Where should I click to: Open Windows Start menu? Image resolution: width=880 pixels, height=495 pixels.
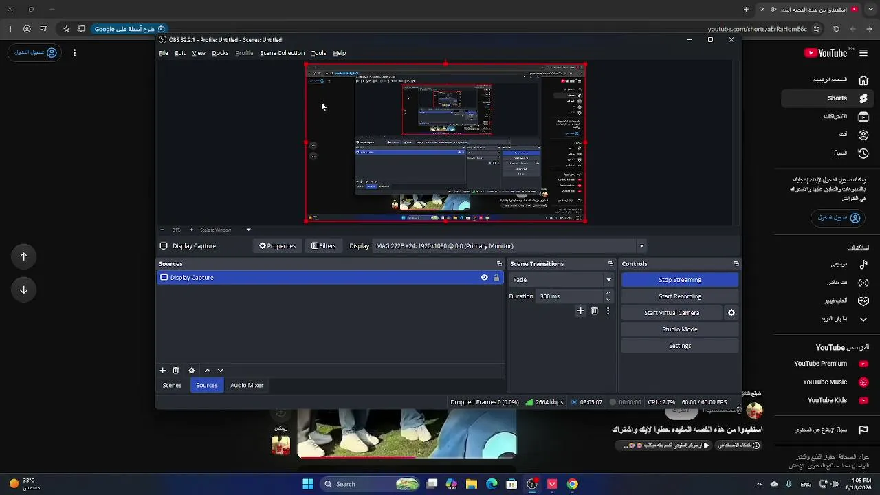pyautogui.click(x=308, y=484)
